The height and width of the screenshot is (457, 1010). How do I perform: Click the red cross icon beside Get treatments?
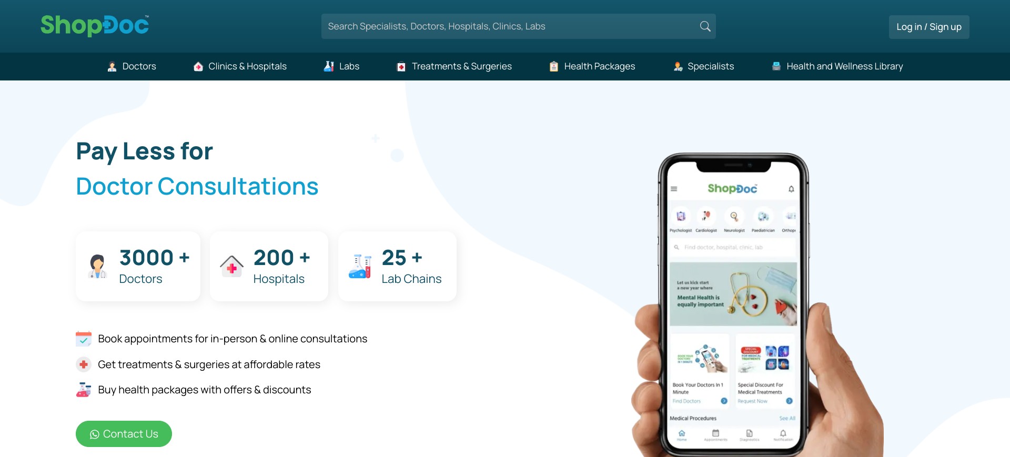84,364
